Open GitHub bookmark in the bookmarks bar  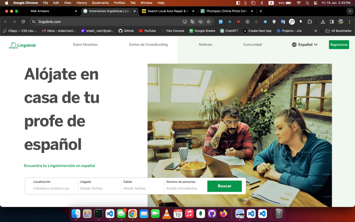126,31
